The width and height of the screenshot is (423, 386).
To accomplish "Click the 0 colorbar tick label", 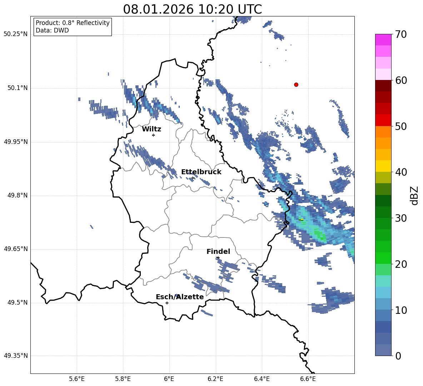I will tap(398, 356).
